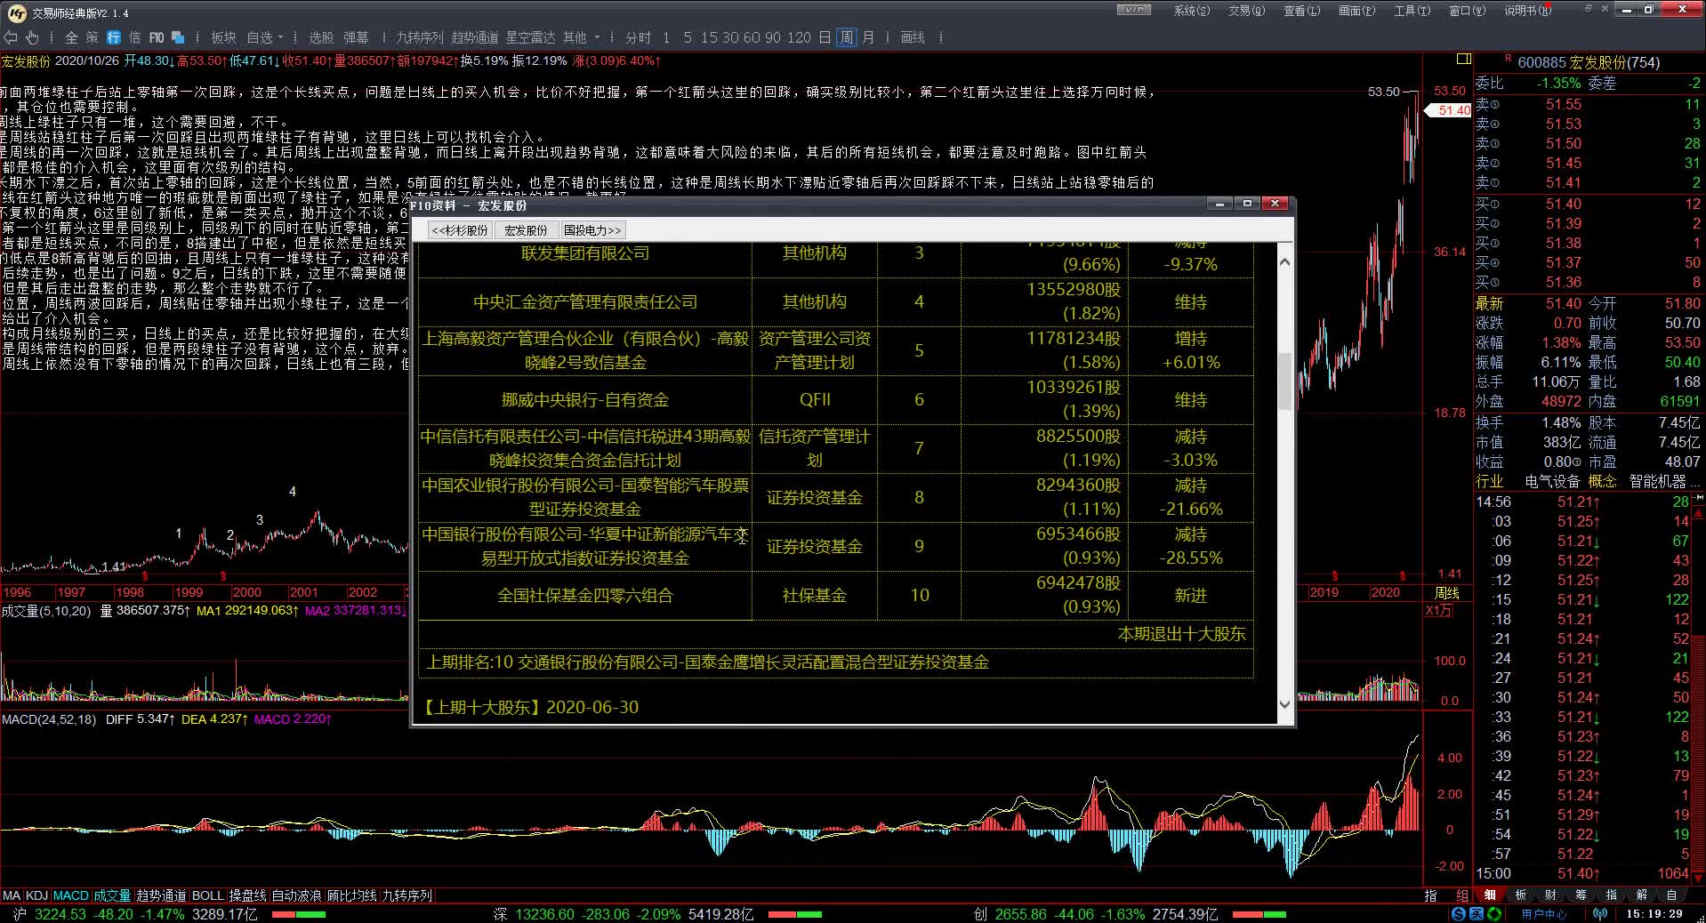
Task: Open the 系统(S) menu
Action: tap(1192, 11)
